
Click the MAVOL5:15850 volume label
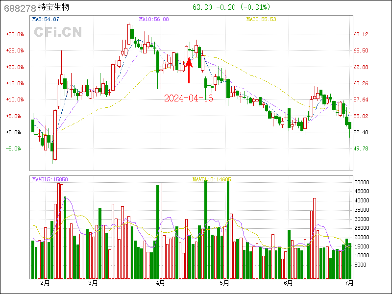pyautogui.click(x=50, y=180)
